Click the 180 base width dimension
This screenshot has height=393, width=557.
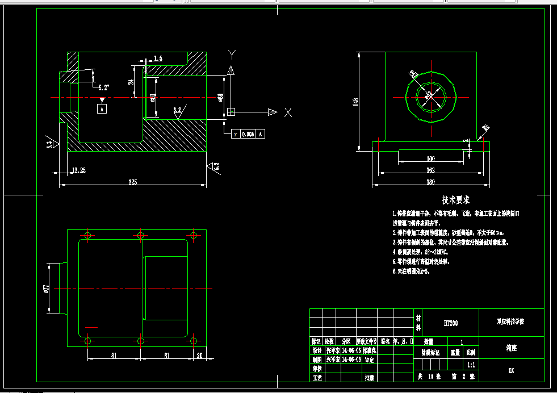point(430,182)
